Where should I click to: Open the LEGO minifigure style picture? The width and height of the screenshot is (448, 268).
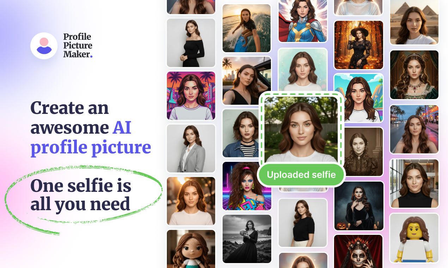coord(414,238)
